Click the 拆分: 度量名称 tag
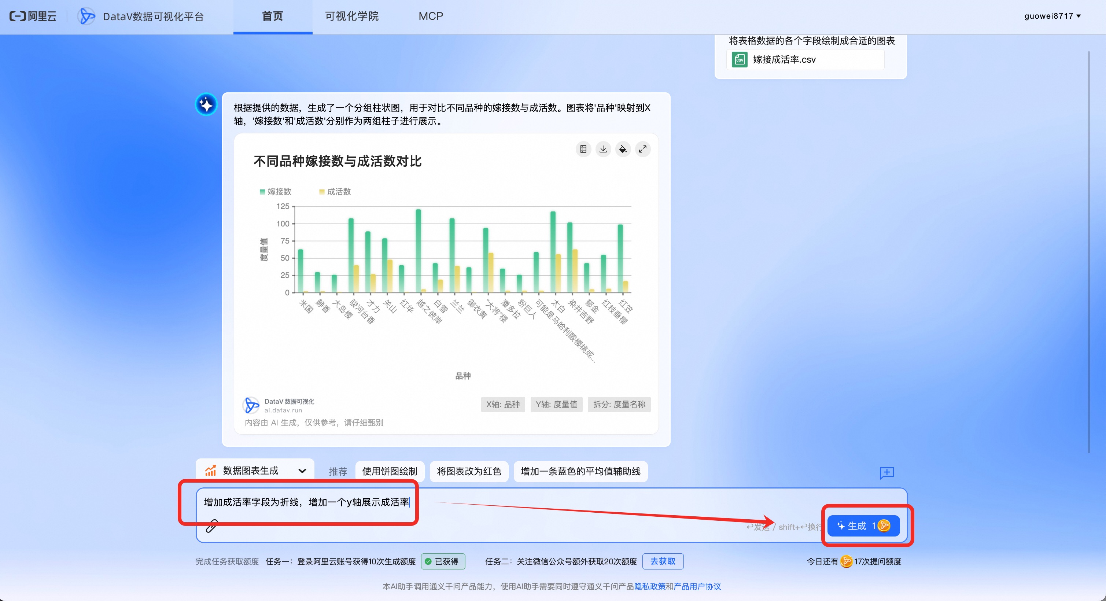1106x601 pixels. [x=619, y=404]
